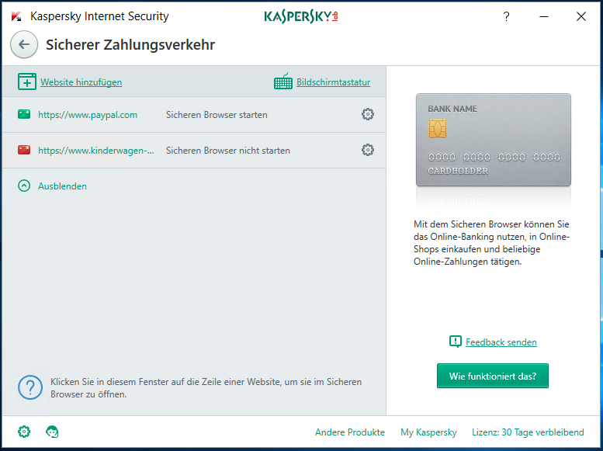This screenshot has width=603, height=451.
Task: Collapse the list with the Ausblenden chevron icon
Action: [24, 186]
